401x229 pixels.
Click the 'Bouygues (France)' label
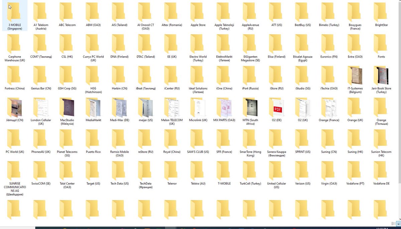pyautogui.click(x=355, y=27)
